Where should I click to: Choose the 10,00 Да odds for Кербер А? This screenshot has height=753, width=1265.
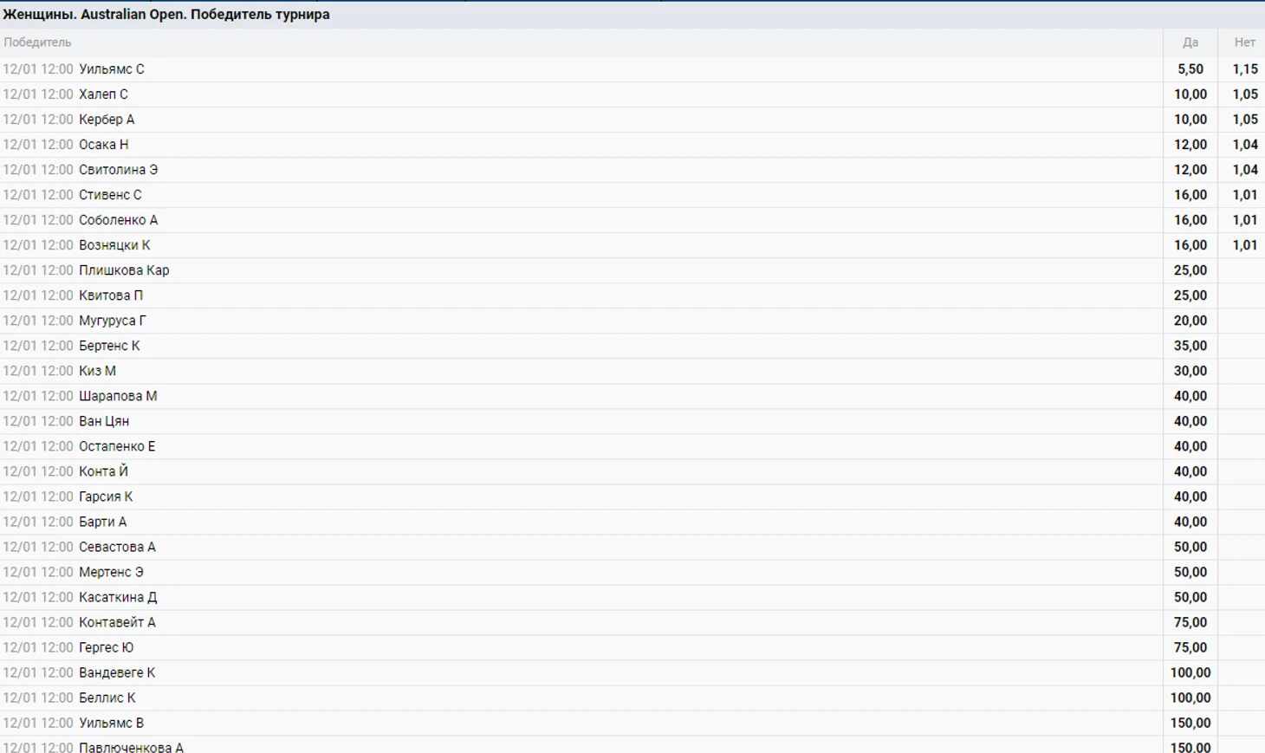pyautogui.click(x=1190, y=120)
